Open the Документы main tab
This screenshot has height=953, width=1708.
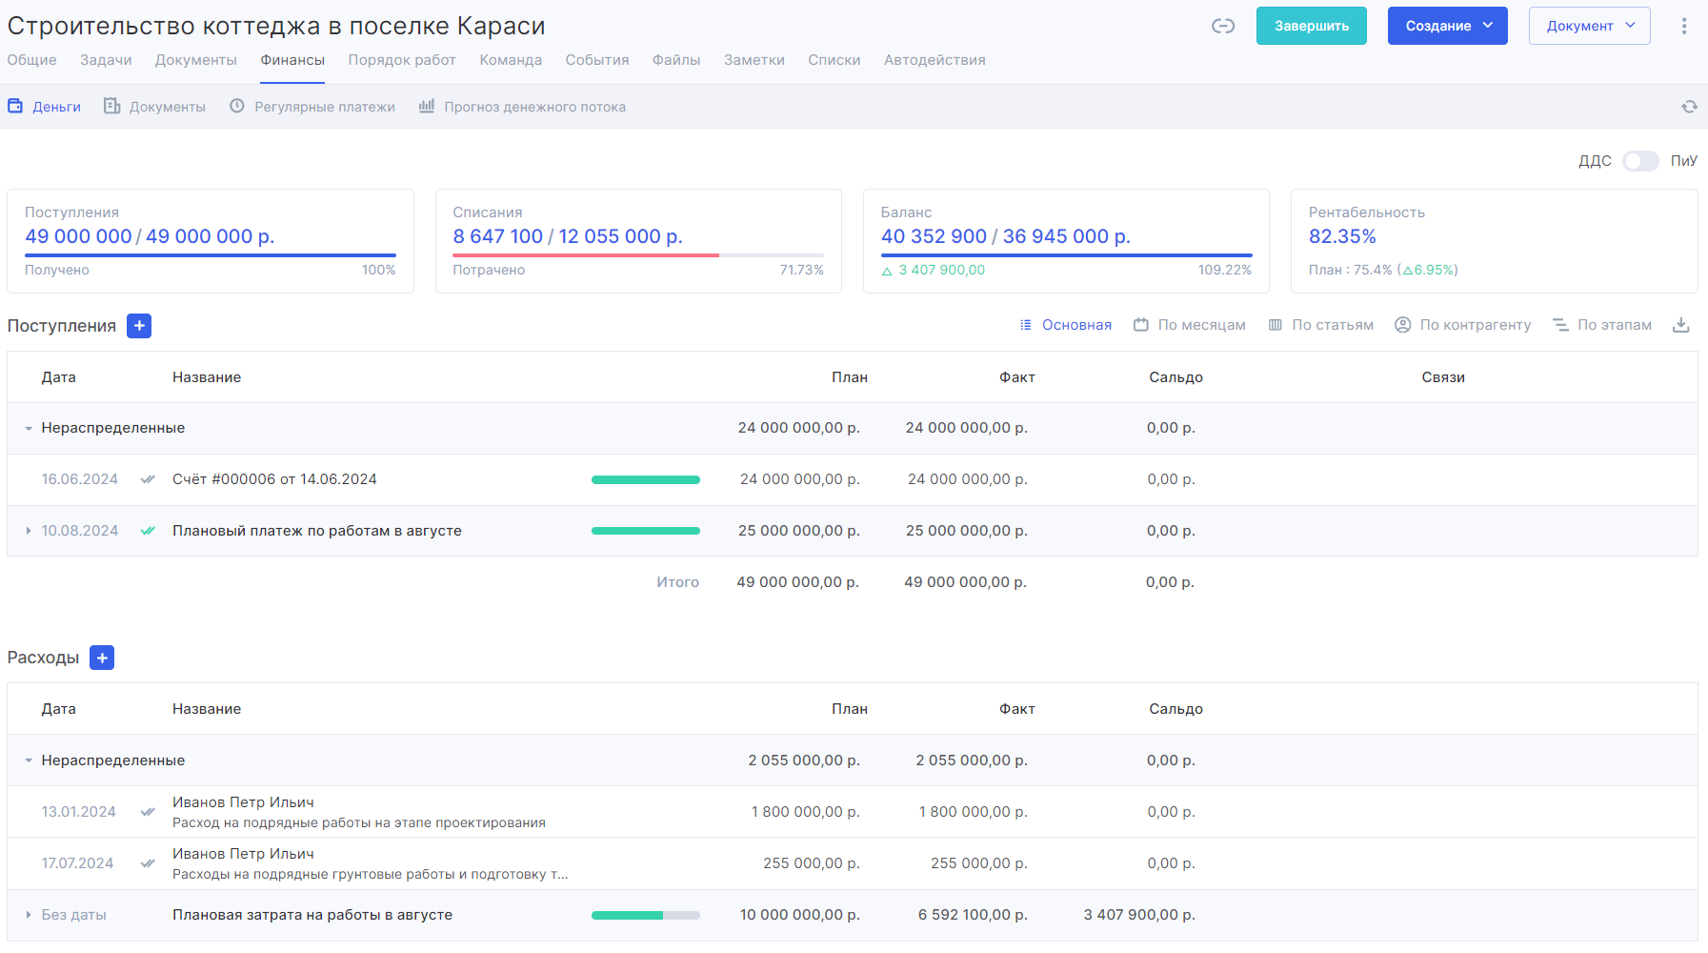click(196, 60)
